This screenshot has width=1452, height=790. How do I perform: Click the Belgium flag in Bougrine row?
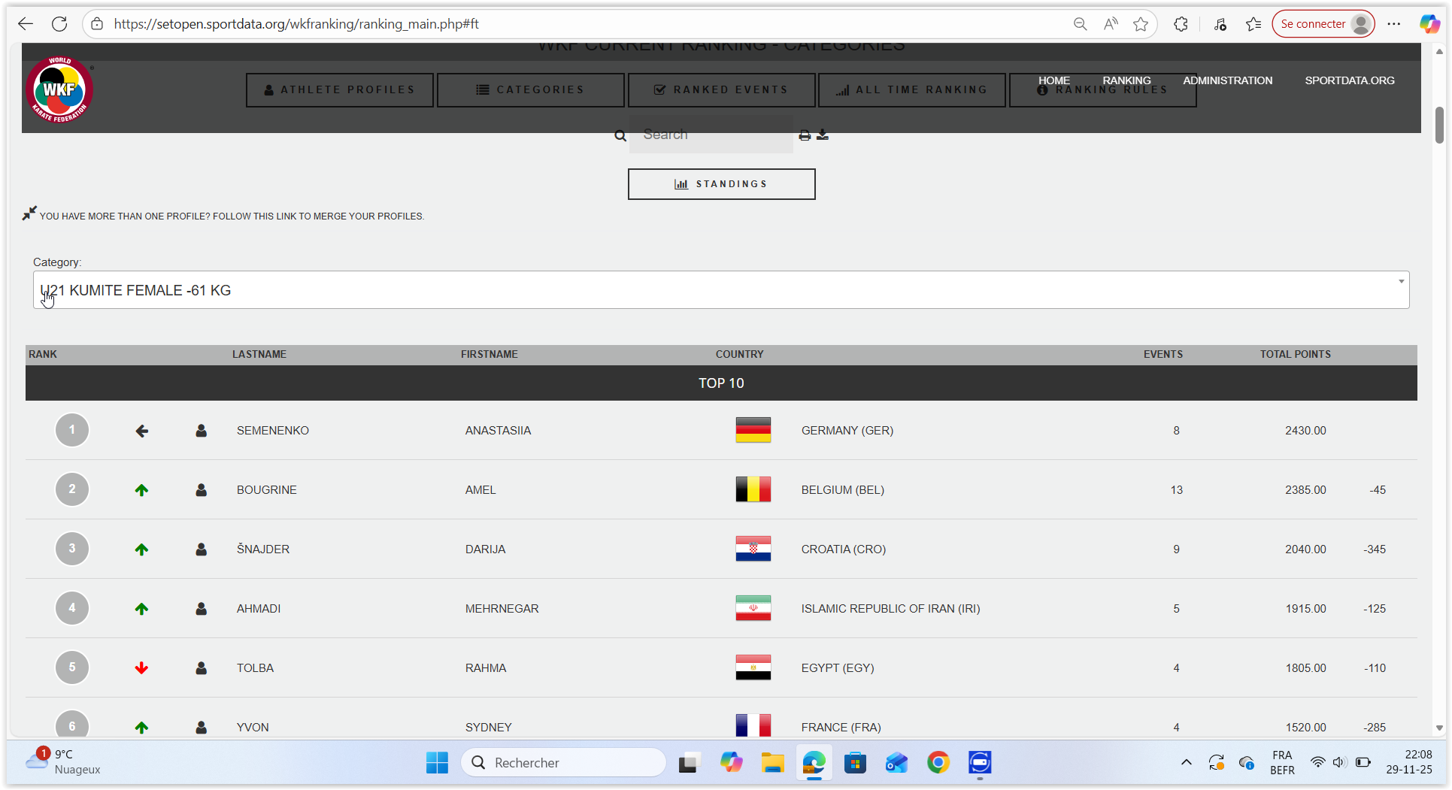753,489
